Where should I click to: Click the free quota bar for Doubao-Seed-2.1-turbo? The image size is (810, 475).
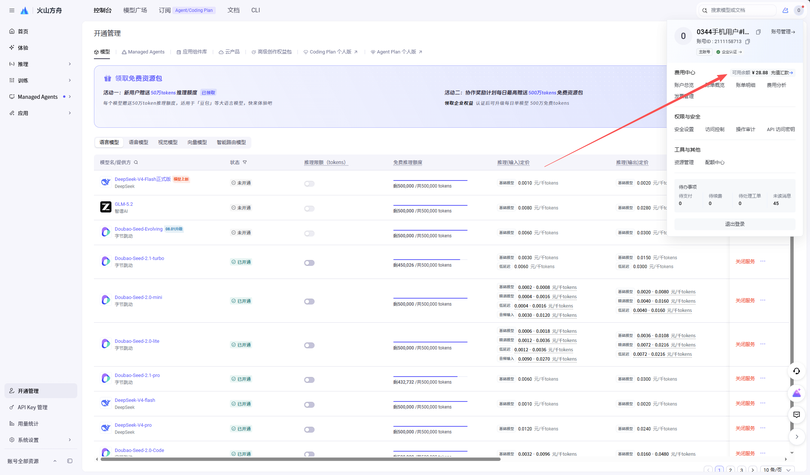point(430,259)
